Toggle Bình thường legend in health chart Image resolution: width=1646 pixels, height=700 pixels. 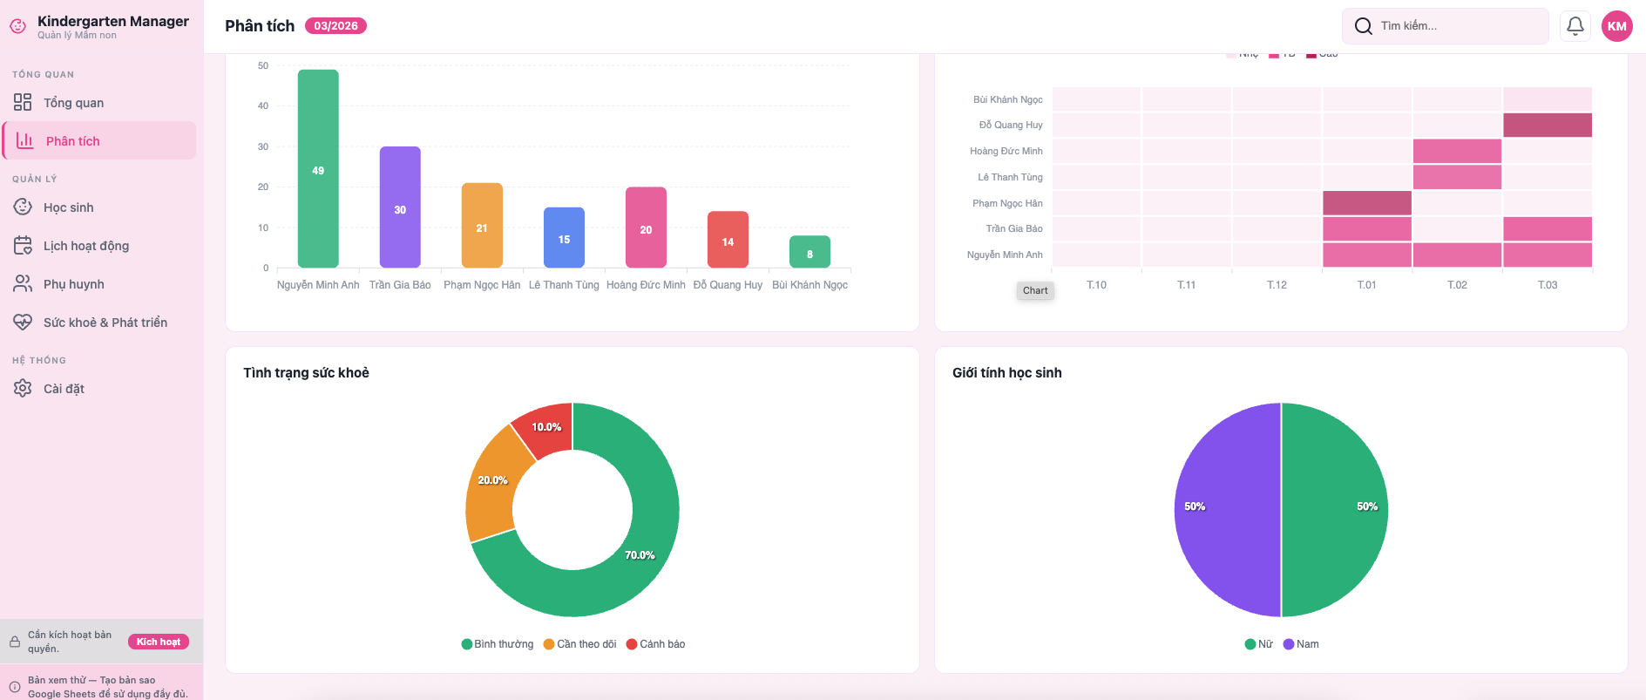click(498, 644)
